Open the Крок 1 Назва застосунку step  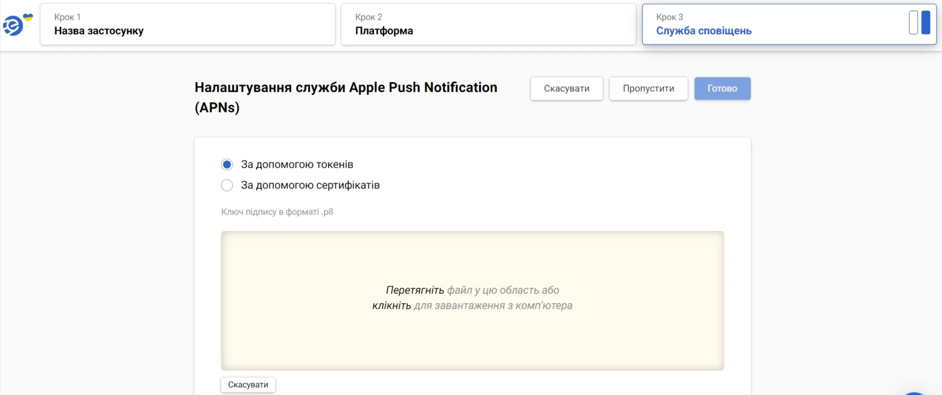[x=187, y=24]
